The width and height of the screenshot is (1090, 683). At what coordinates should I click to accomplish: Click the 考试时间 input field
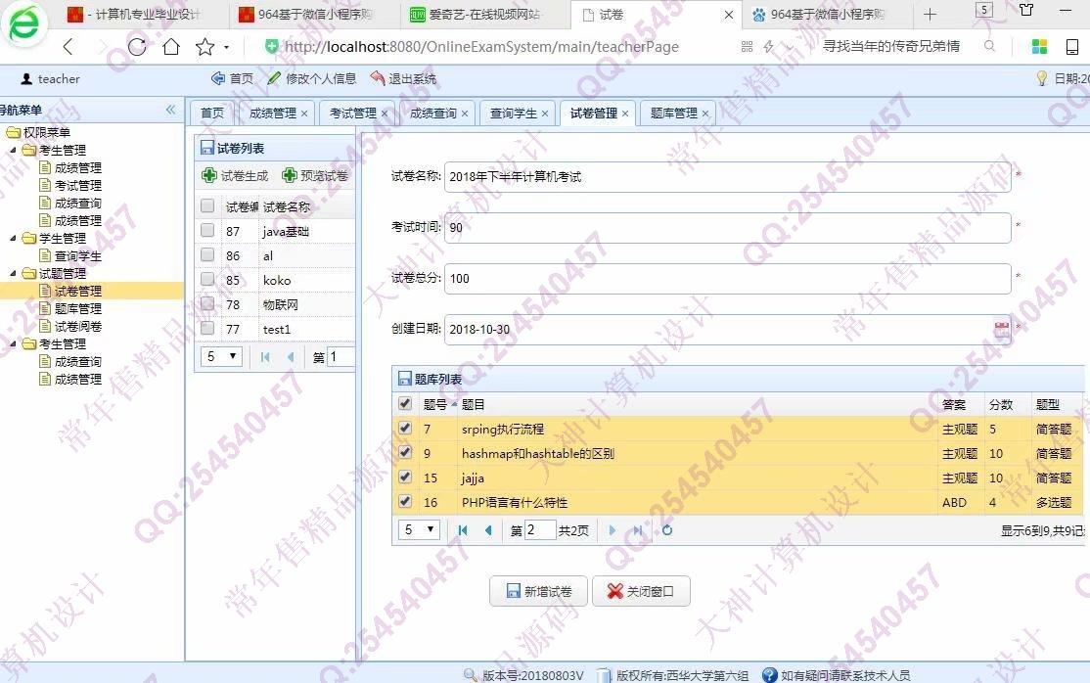[727, 227]
